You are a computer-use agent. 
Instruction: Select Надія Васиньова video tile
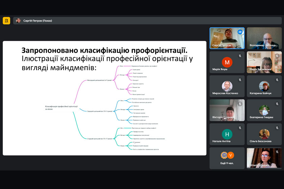coord(264,62)
